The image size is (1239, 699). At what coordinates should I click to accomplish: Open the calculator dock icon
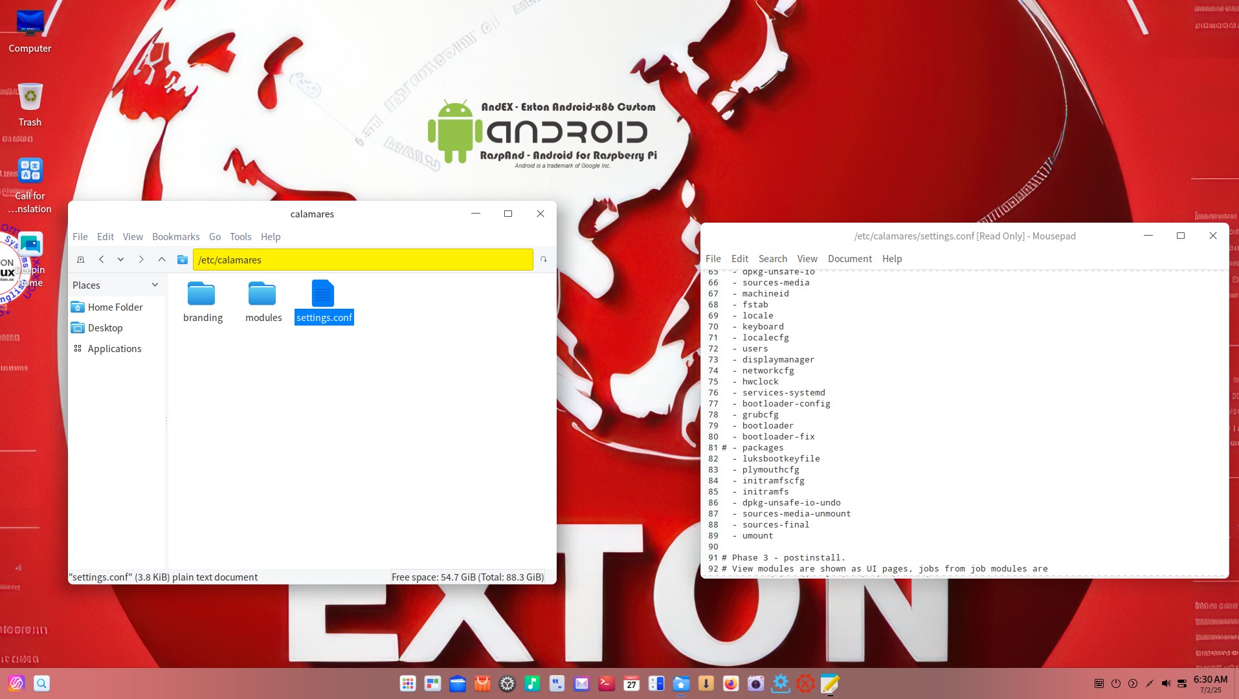pyautogui.click(x=656, y=683)
